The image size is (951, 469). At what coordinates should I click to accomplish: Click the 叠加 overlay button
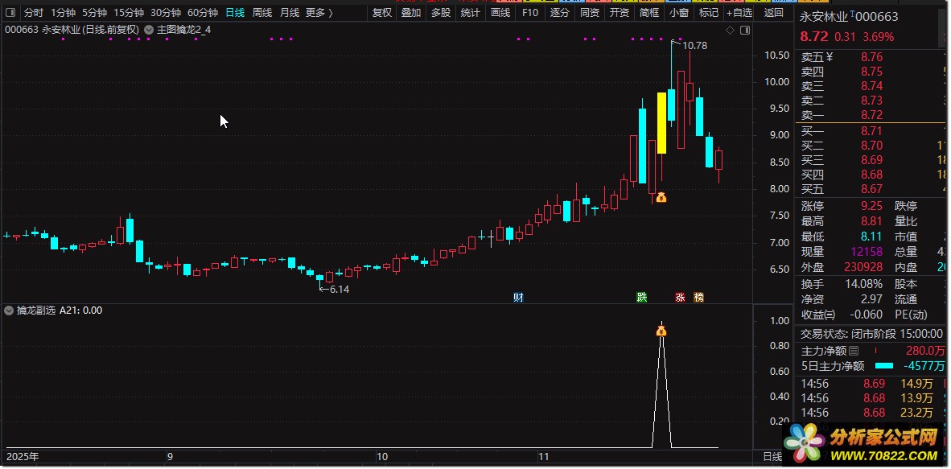(411, 13)
